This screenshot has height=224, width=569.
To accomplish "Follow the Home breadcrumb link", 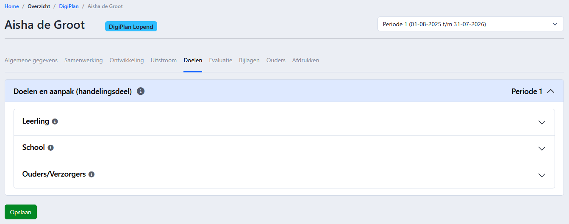I will point(12,6).
